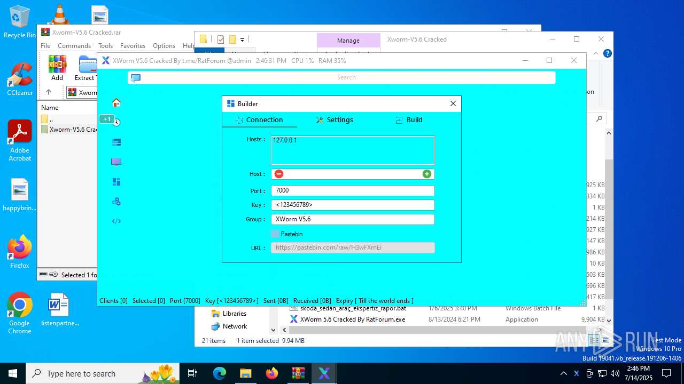Show hidden system tray icons

click(563, 373)
